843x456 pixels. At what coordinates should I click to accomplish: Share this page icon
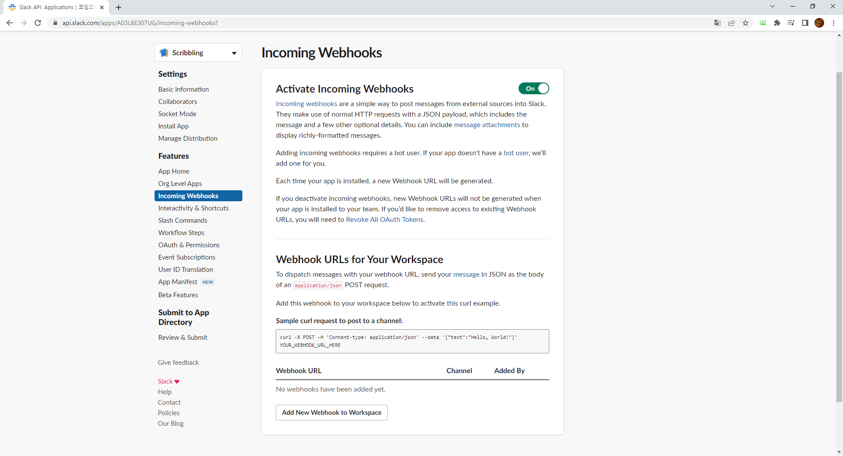731,23
